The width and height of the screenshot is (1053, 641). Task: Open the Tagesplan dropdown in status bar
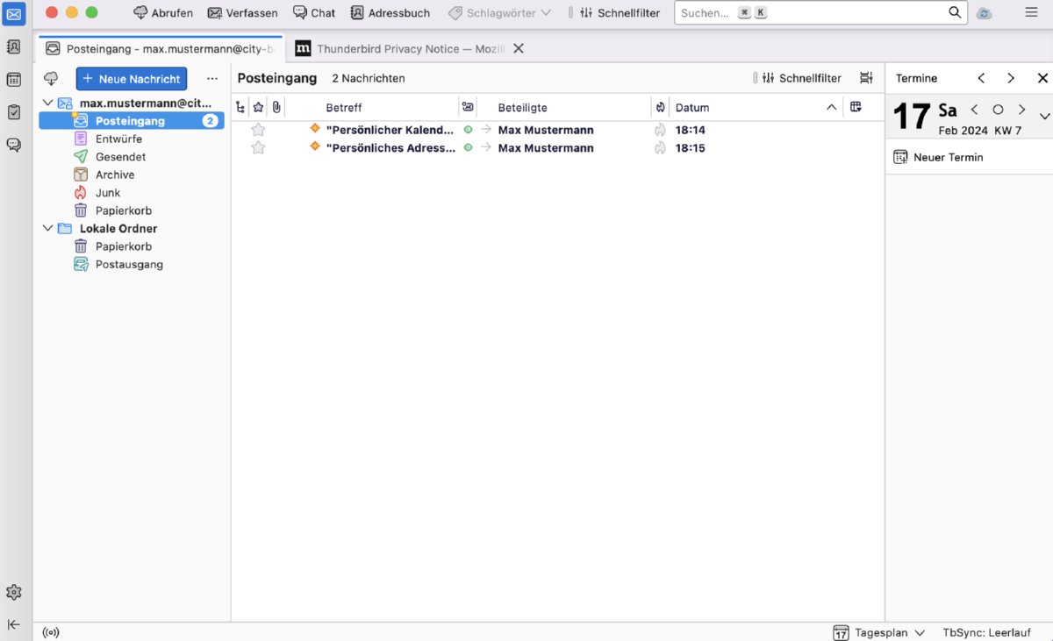pyautogui.click(x=879, y=632)
